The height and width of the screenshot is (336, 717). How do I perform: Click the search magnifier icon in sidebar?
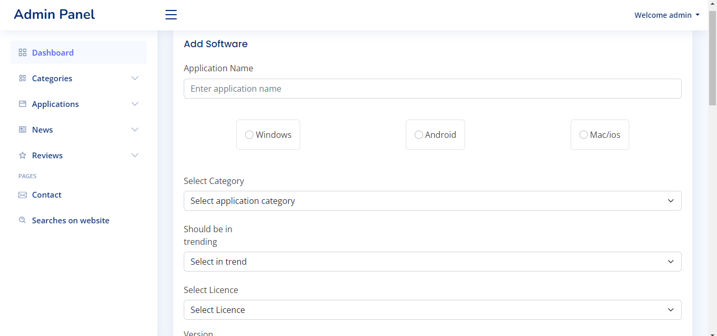click(23, 220)
